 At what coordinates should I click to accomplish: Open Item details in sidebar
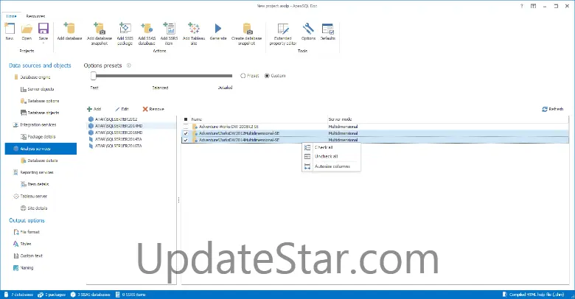tap(38, 184)
